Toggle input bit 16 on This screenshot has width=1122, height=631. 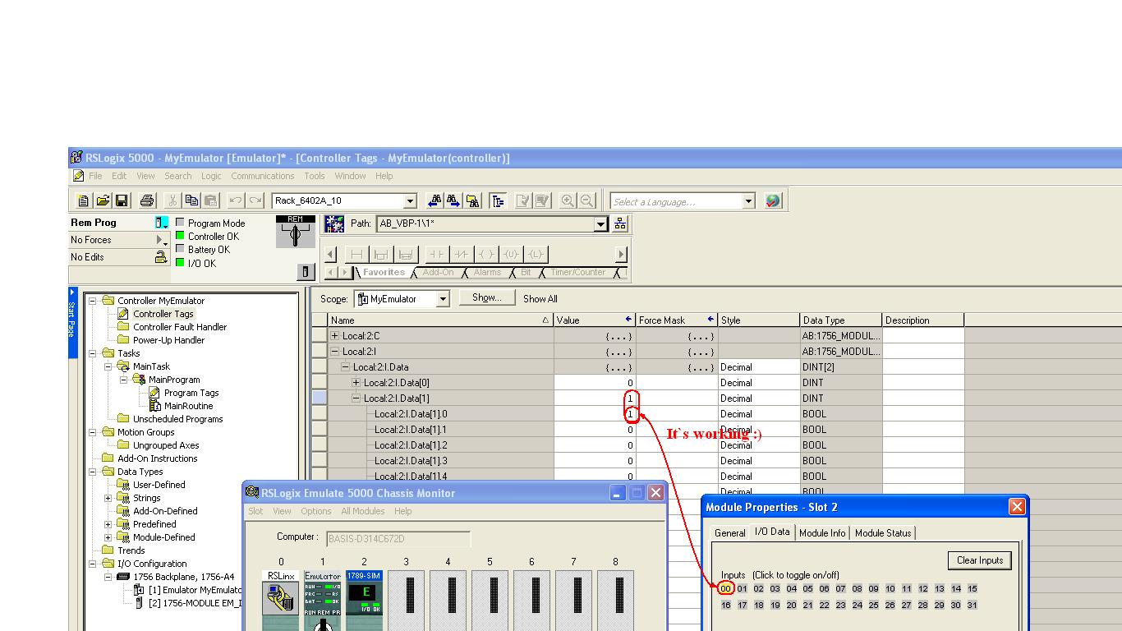click(x=725, y=605)
